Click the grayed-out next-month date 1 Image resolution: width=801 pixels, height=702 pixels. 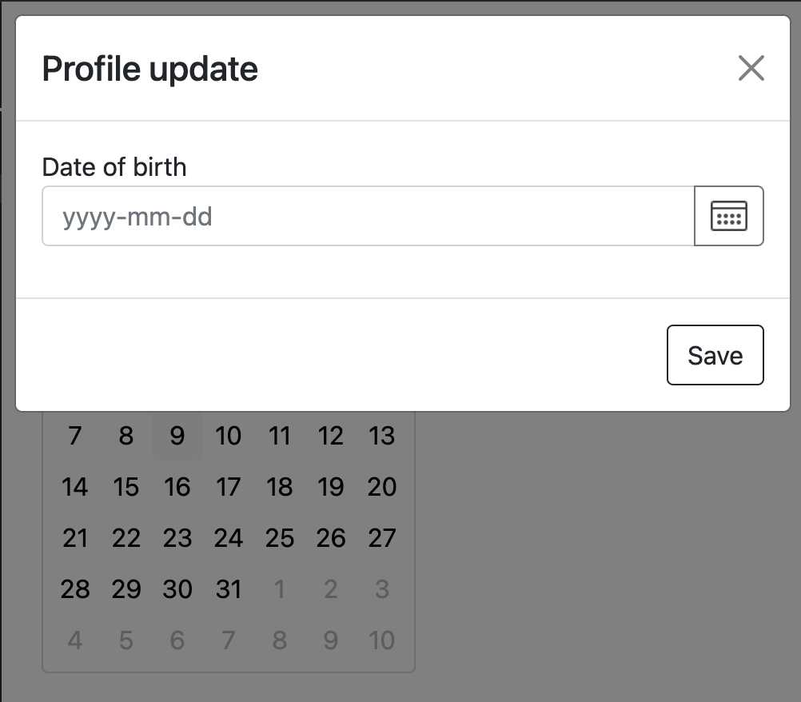(279, 589)
